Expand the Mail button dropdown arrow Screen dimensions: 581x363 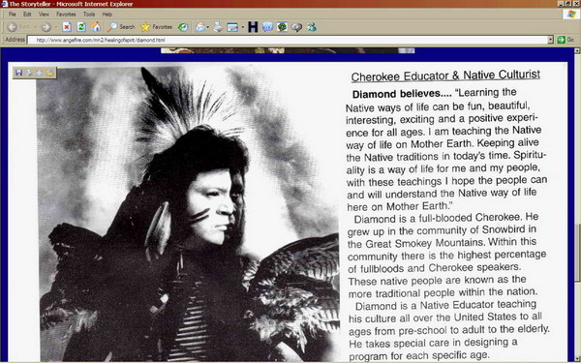208,27
